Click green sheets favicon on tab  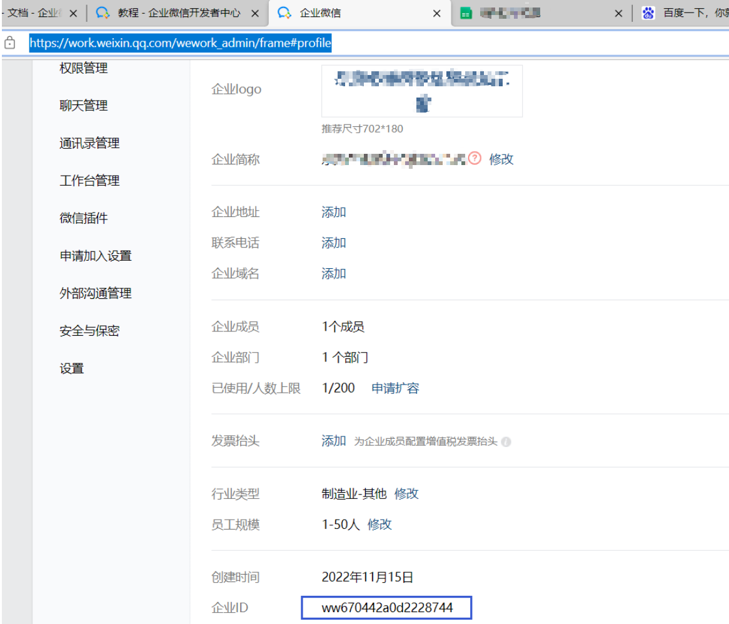point(466,13)
